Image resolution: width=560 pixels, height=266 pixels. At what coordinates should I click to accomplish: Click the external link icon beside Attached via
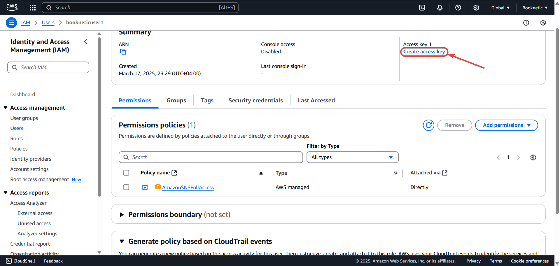(x=445, y=173)
